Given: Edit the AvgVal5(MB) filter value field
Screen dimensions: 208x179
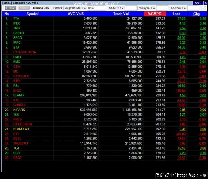Looking at the screenshot, I should pos(96,8).
